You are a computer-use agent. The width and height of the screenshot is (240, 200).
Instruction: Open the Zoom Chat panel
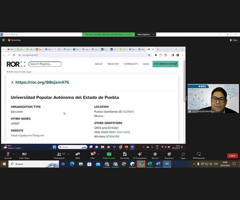[x=93, y=156]
